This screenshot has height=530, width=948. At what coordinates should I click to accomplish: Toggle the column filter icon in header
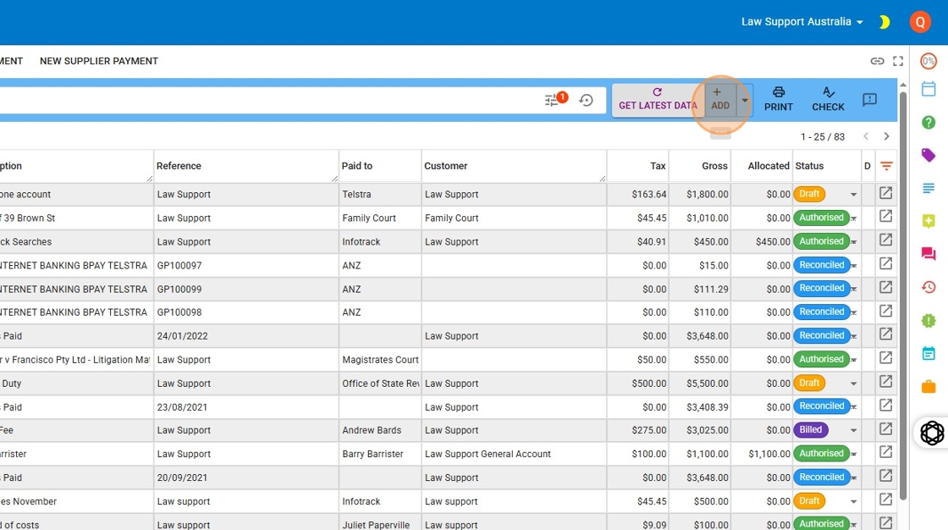click(886, 166)
